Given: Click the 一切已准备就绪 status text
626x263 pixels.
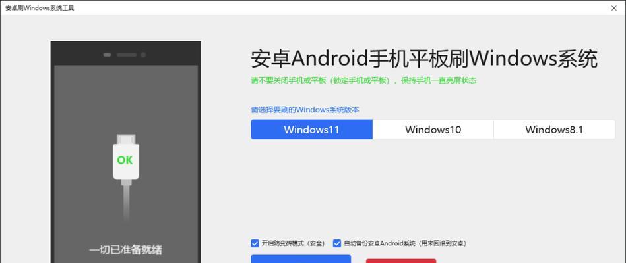Looking at the screenshot, I should pyautogui.click(x=126, y=250).
